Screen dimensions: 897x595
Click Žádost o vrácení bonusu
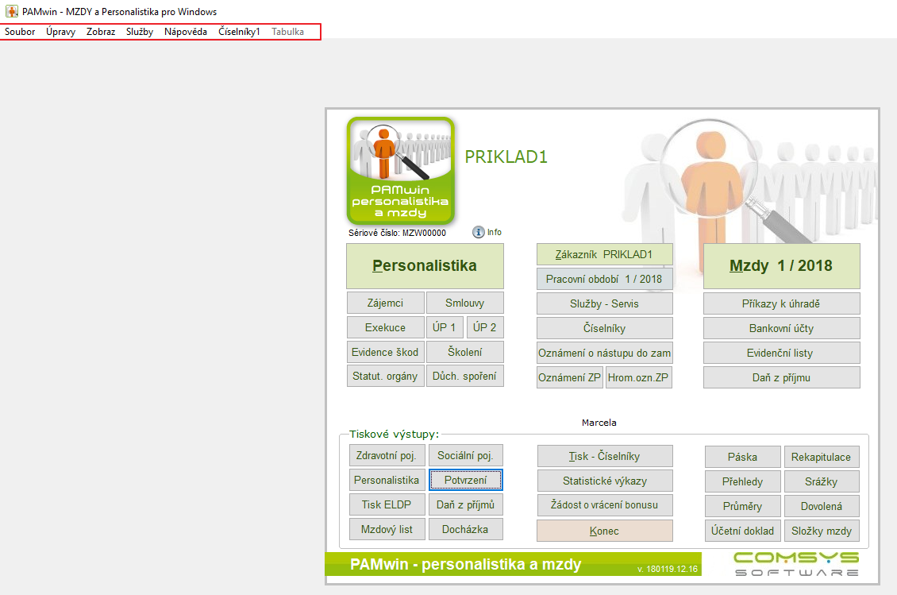pyautogui.click(x=605, y=505)
